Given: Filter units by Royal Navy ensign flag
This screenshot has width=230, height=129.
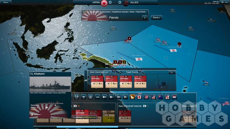Looking at the screenshot, I should (x=146, y=97).
